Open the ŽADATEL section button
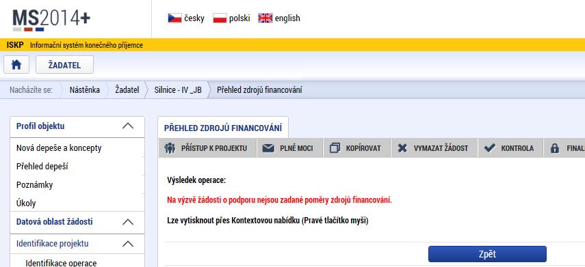The image size is (585, 267). (64, 65)
